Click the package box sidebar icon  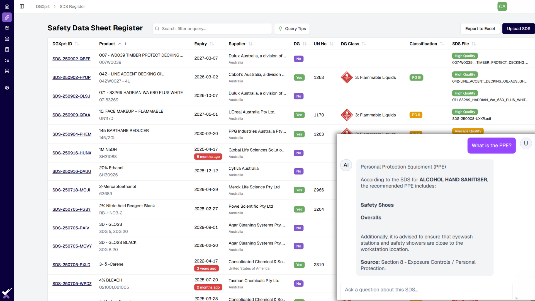pyautogui.click(x=7, y=28)
